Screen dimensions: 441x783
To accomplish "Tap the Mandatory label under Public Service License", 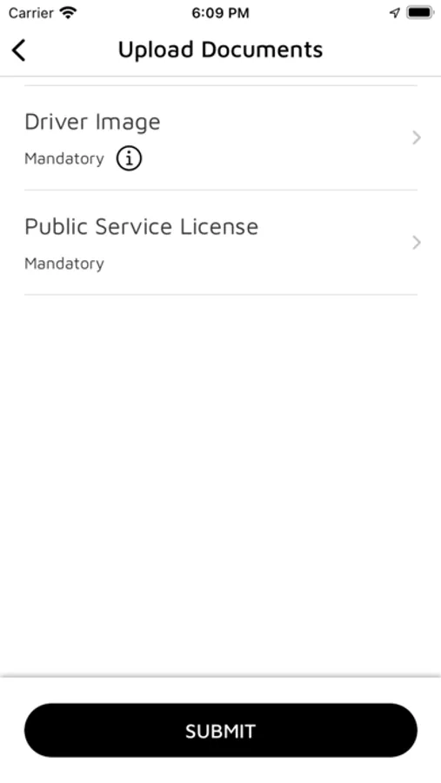I will pyautogui.click(x=64, y=264).
